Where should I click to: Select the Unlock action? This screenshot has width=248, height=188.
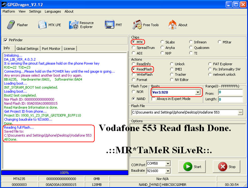(172, 64)
